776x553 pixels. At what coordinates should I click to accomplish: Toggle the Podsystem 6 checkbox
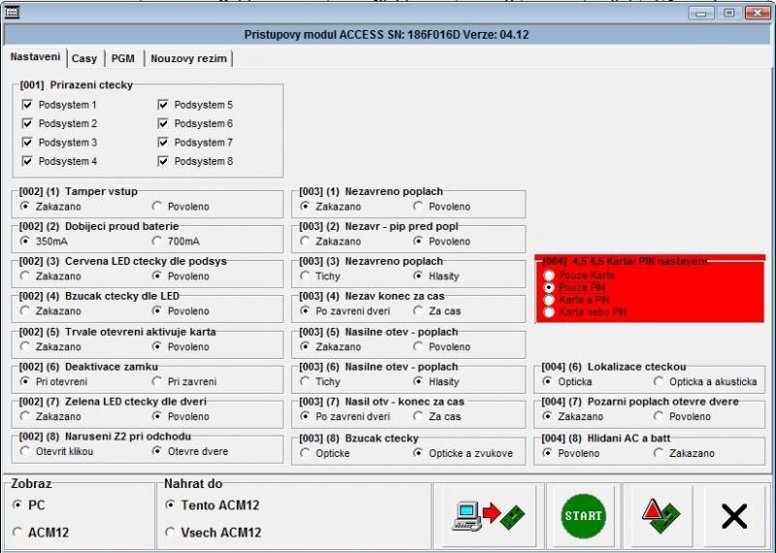point(163,124)
